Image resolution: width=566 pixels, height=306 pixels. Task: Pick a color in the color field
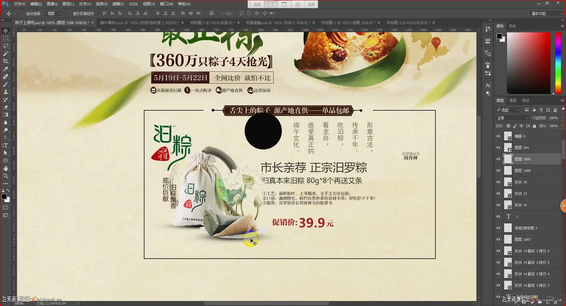pos(529,63)
